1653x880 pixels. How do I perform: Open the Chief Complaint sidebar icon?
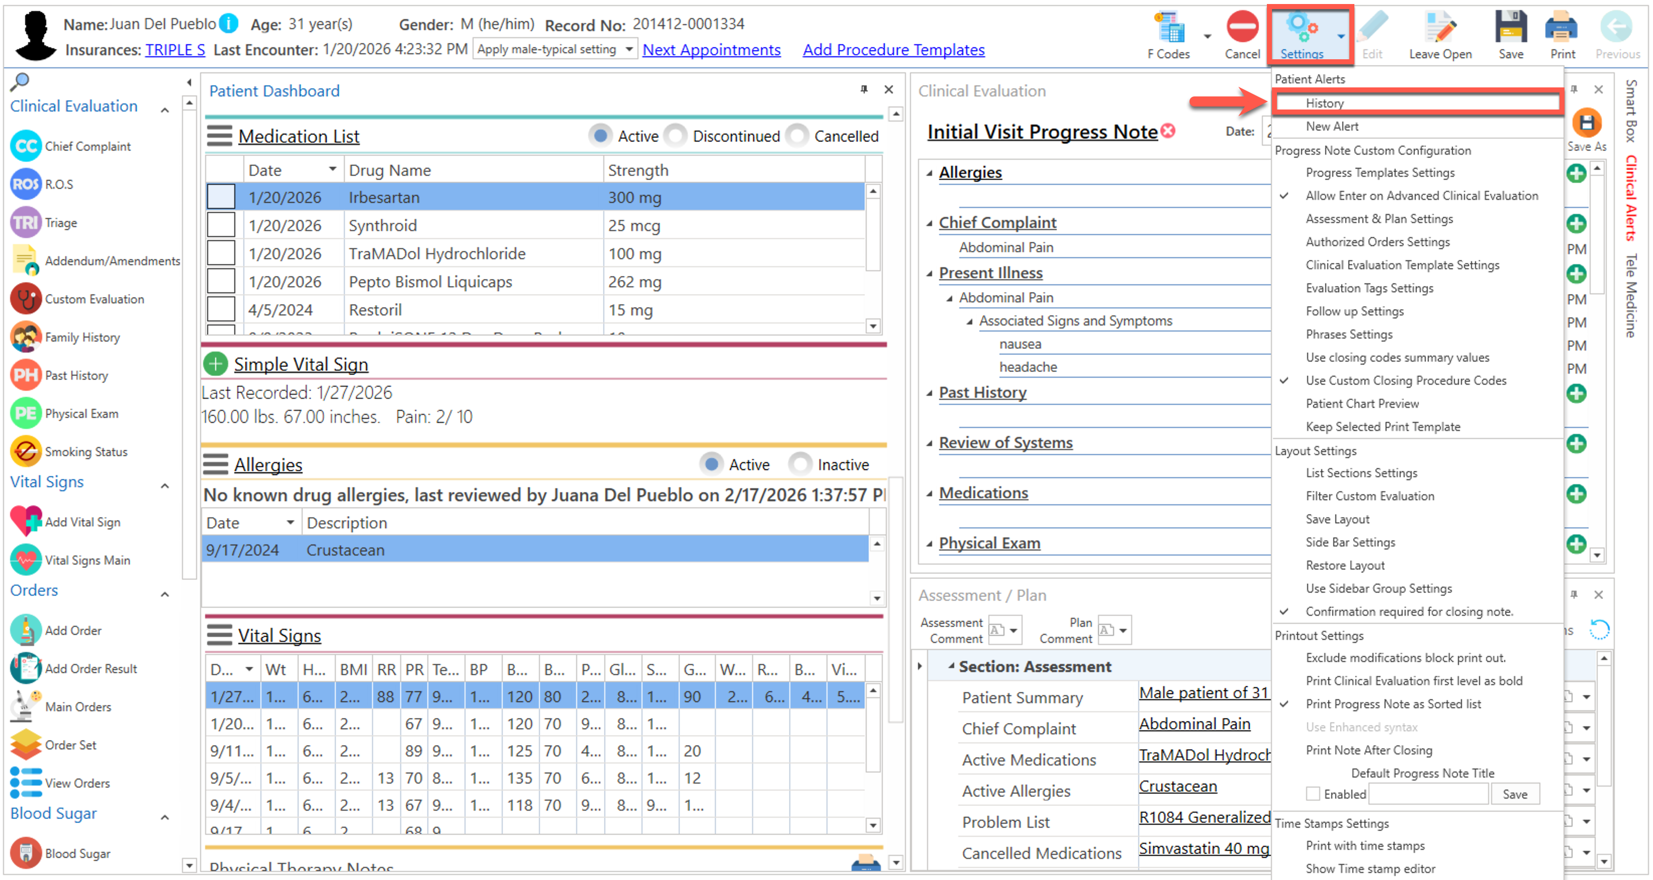pyautogui.click(x=26, y=146)
